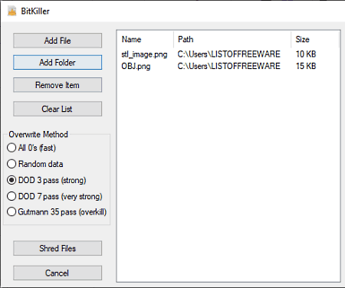Viewport: 345px width, 288px height.
Task: Sort list by the Name column header
Action: (146, 39)
